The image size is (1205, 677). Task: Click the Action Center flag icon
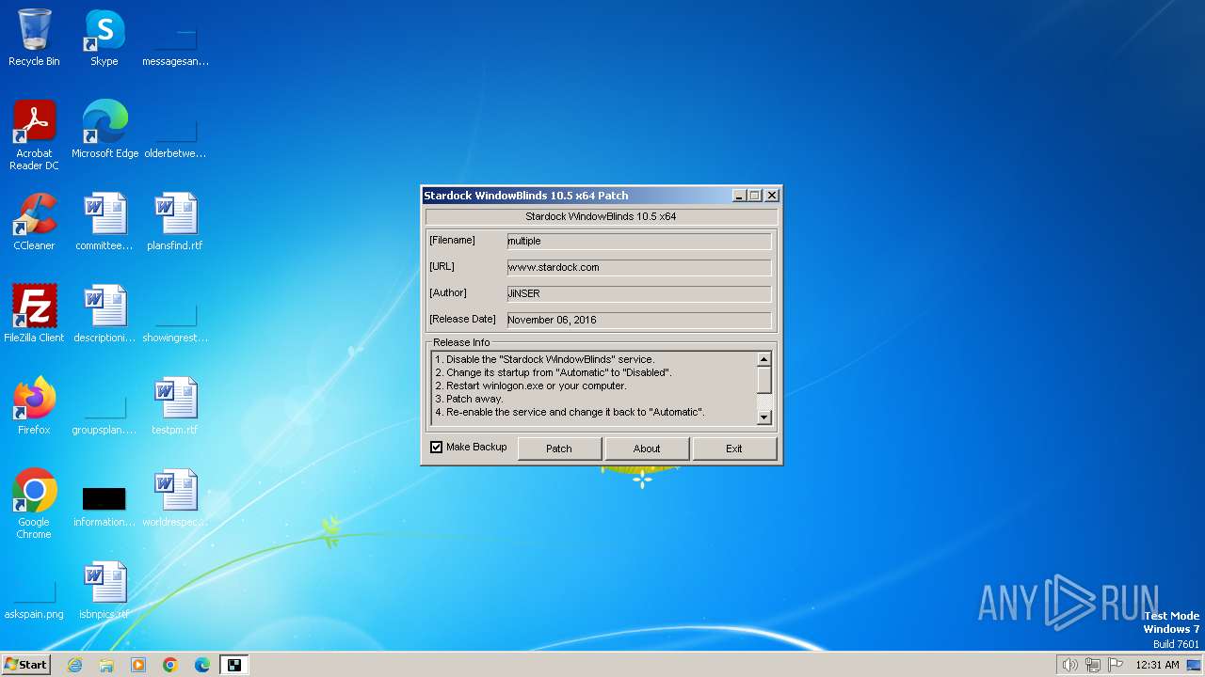point(1116,665)
